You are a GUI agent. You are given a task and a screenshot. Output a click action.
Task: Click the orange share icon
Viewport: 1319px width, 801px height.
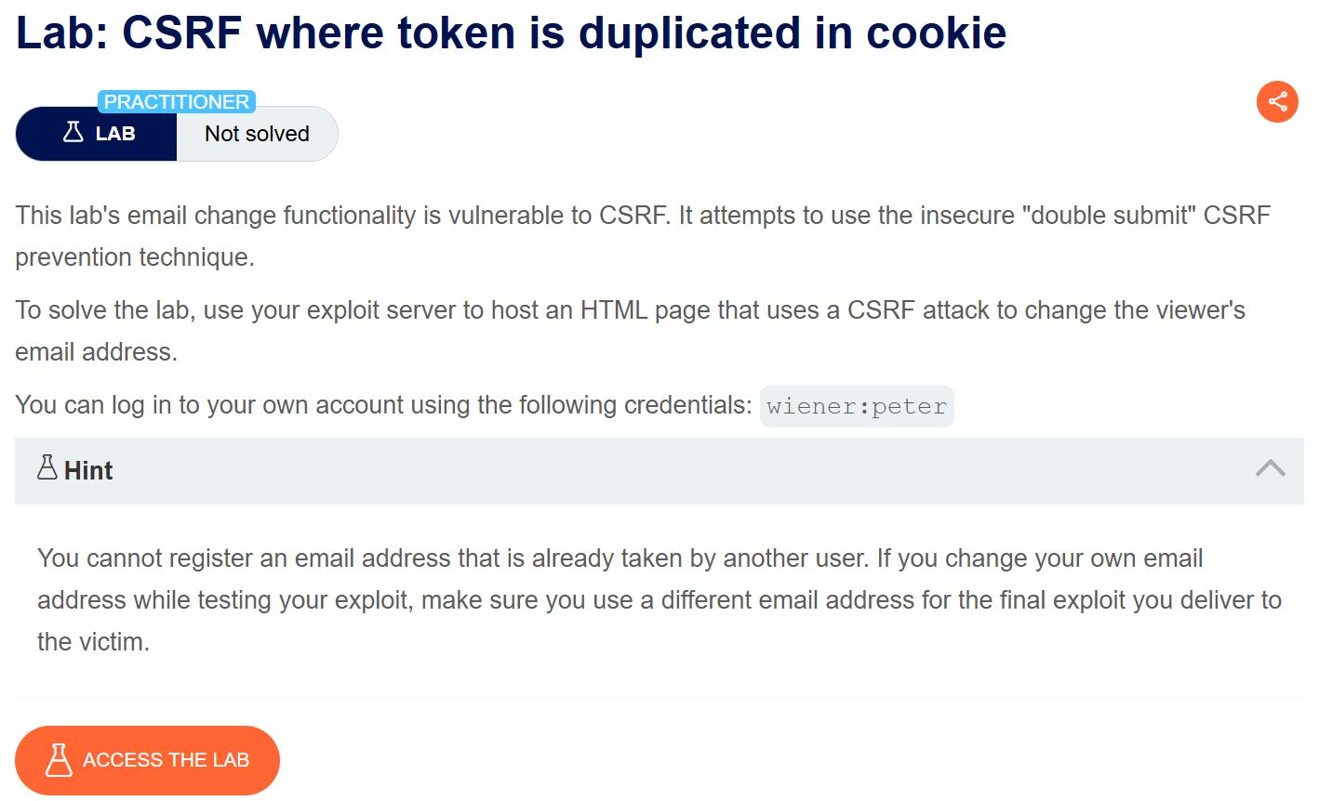coord(1277,101)
